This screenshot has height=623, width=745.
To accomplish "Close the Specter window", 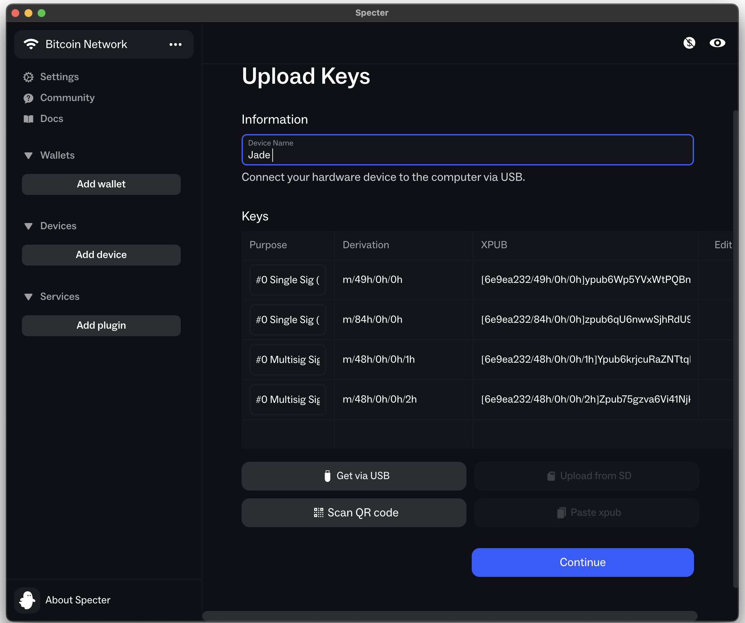I will 15,13.
